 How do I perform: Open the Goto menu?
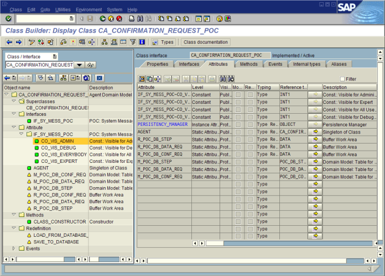pyautogui.click(x=45, y=9)
